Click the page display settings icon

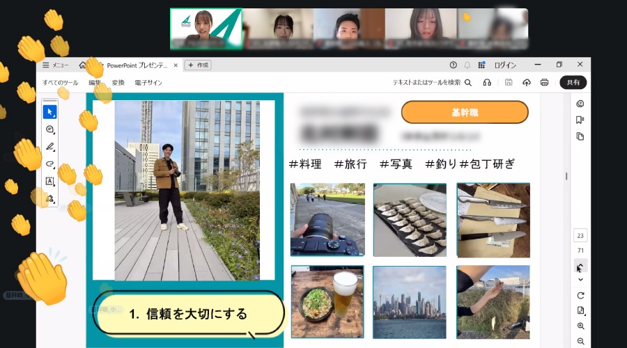[x=580, y=310]
